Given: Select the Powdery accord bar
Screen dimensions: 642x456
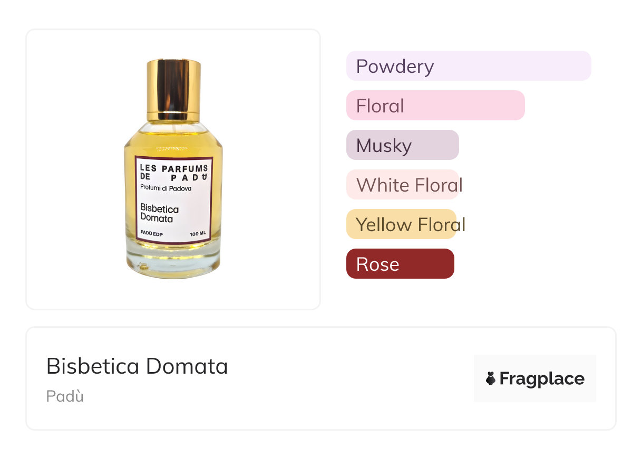Looking at the screenshot, I should (x=468, y=66).
